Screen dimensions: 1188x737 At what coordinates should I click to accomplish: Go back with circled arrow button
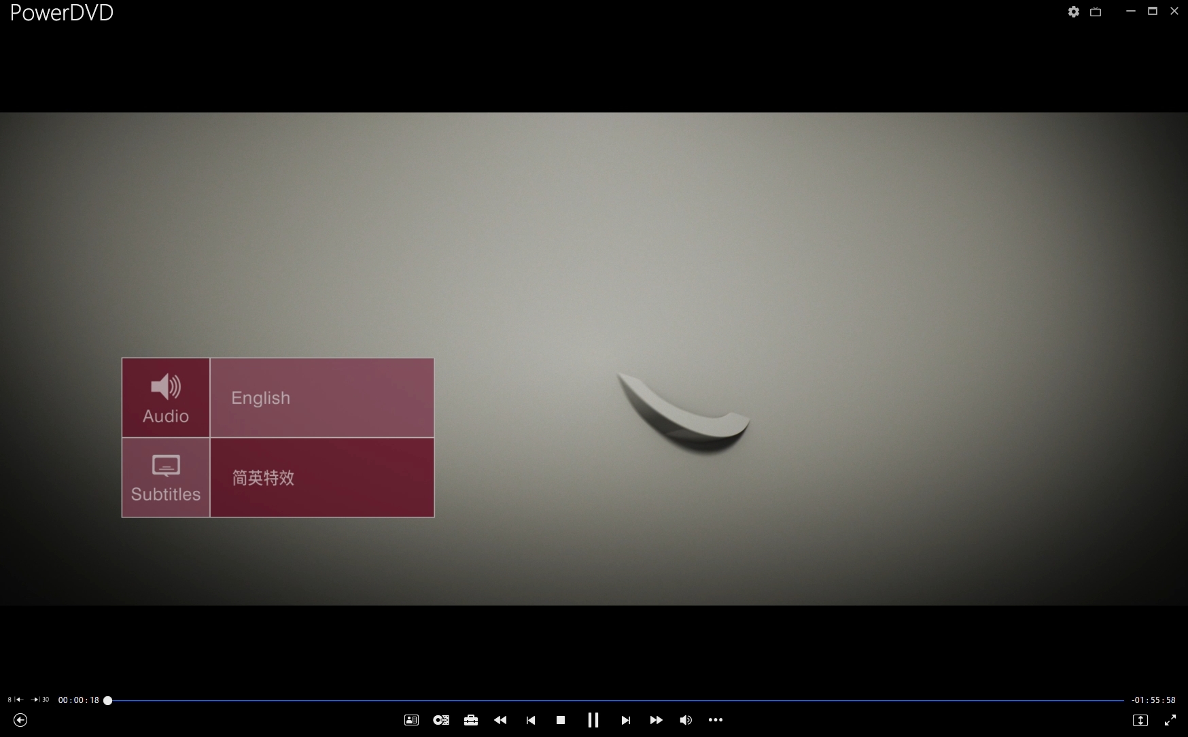[20, 720]
